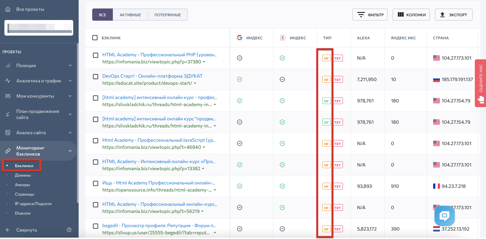Click the DF badge in the third row
Screen dimensions: 486x239
click(326, 101)
